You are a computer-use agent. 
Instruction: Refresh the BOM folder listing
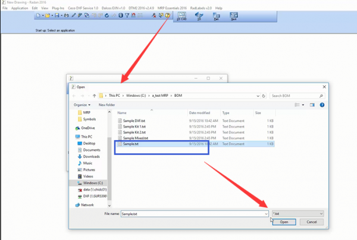point(264,96)
